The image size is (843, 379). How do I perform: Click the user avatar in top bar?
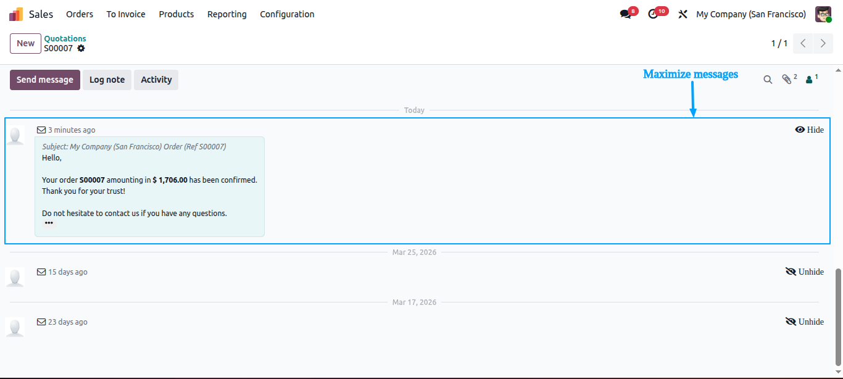click(823, 14)
